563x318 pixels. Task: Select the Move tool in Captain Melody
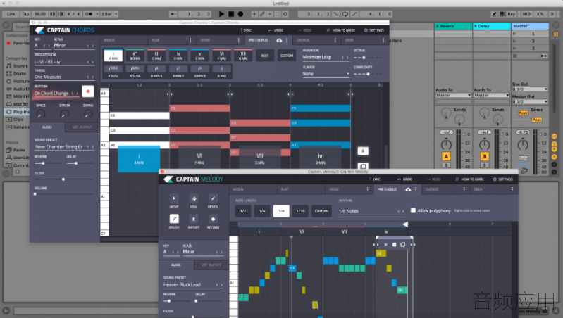tap(174, 198)
